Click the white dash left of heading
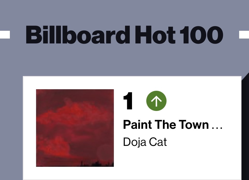The height and width of the screenshot is (180, 249). tap(5, 35)
